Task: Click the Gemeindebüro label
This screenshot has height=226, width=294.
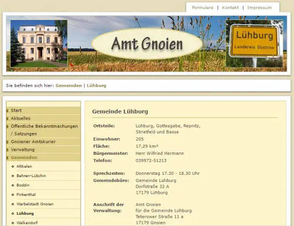Action: click(x=111, y=181)
